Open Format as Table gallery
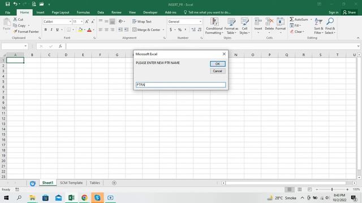 231,26
